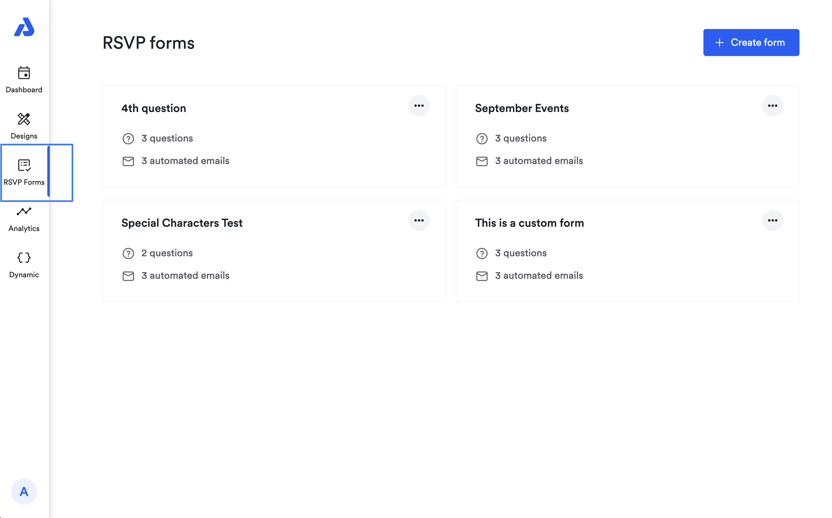Screen dimensions: 832x518
Task: Open the Dynamic curly braces icon
Action: coord(24,258)
